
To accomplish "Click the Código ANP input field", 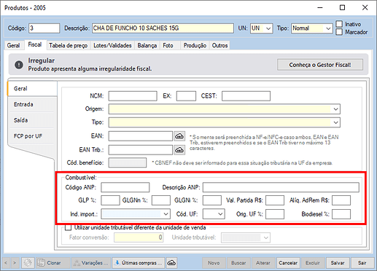I will [125, 187].
